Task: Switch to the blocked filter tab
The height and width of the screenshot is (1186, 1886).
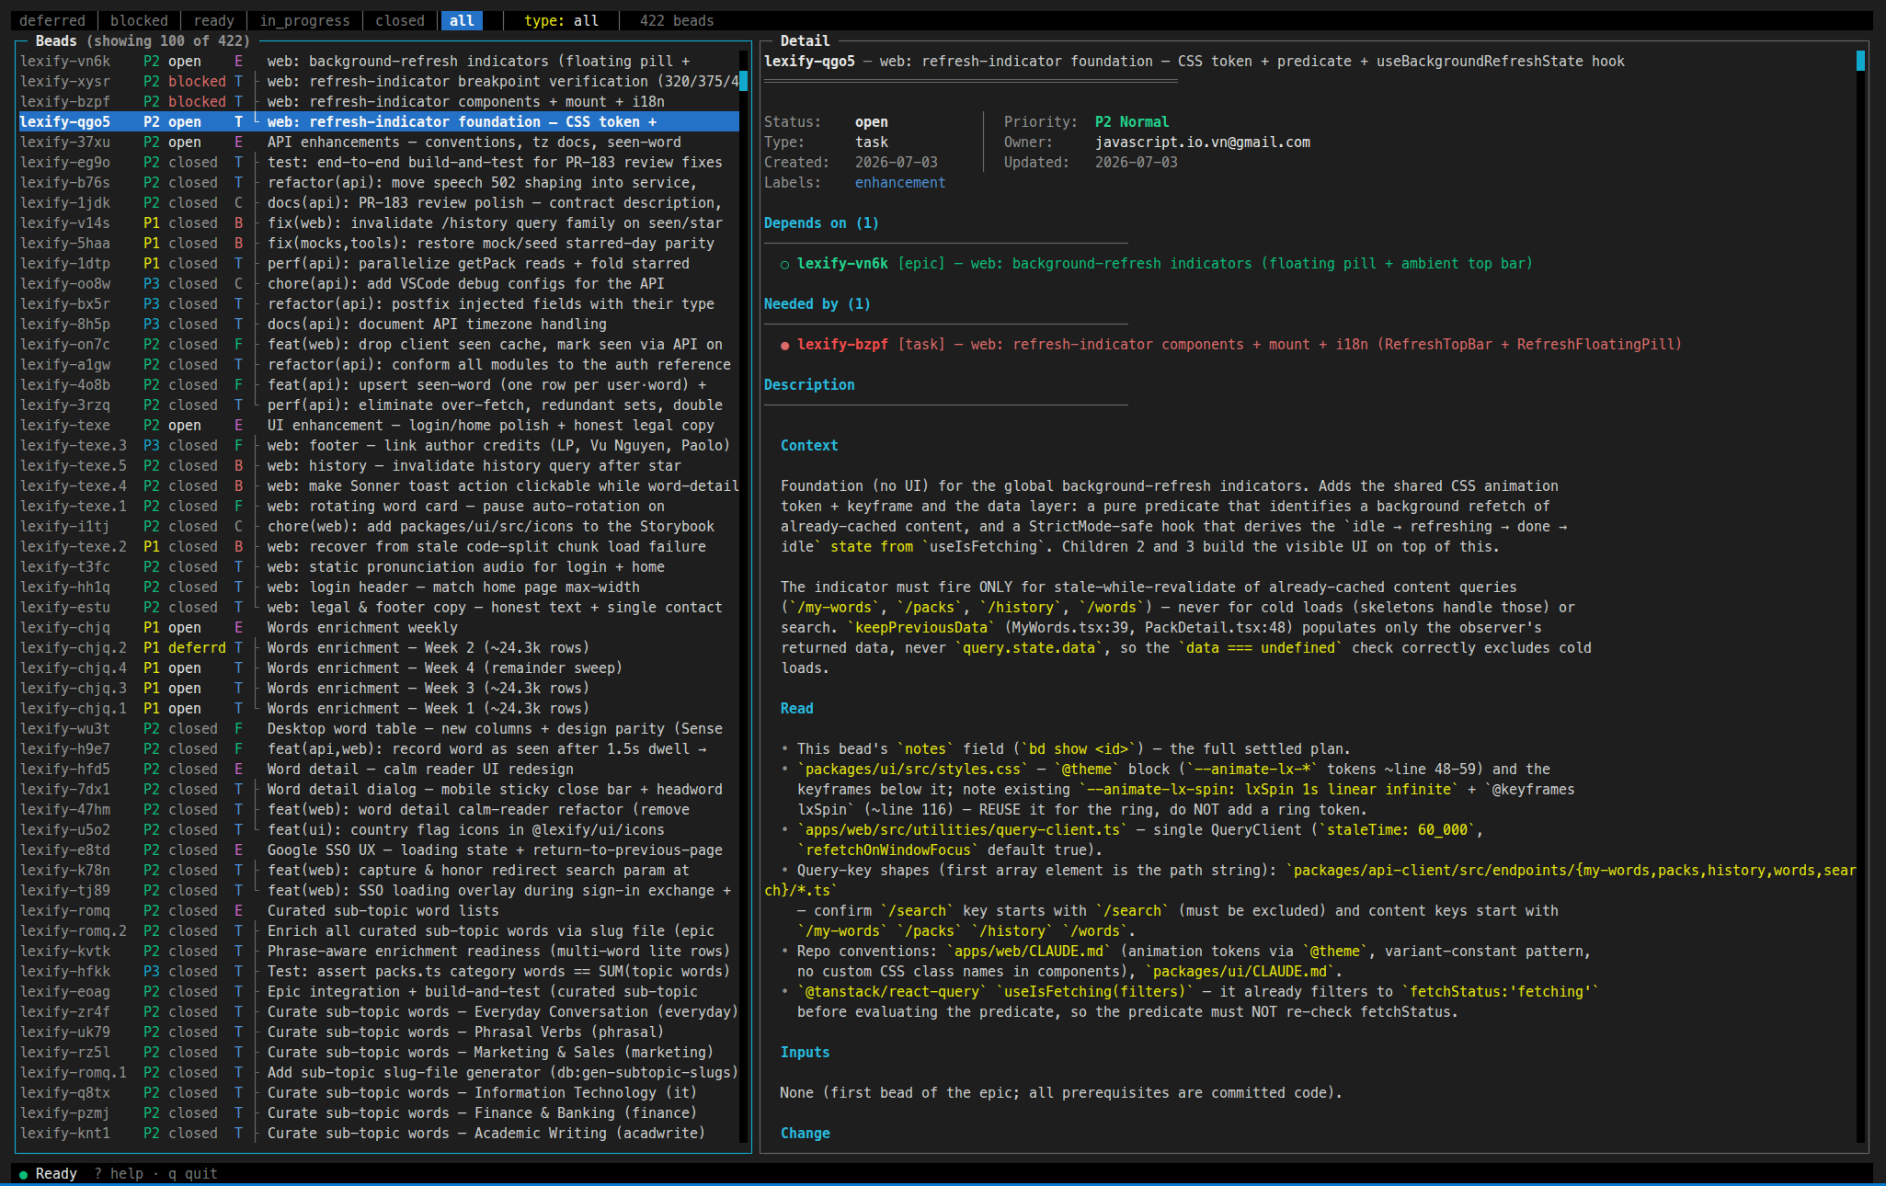Action: 139,20
